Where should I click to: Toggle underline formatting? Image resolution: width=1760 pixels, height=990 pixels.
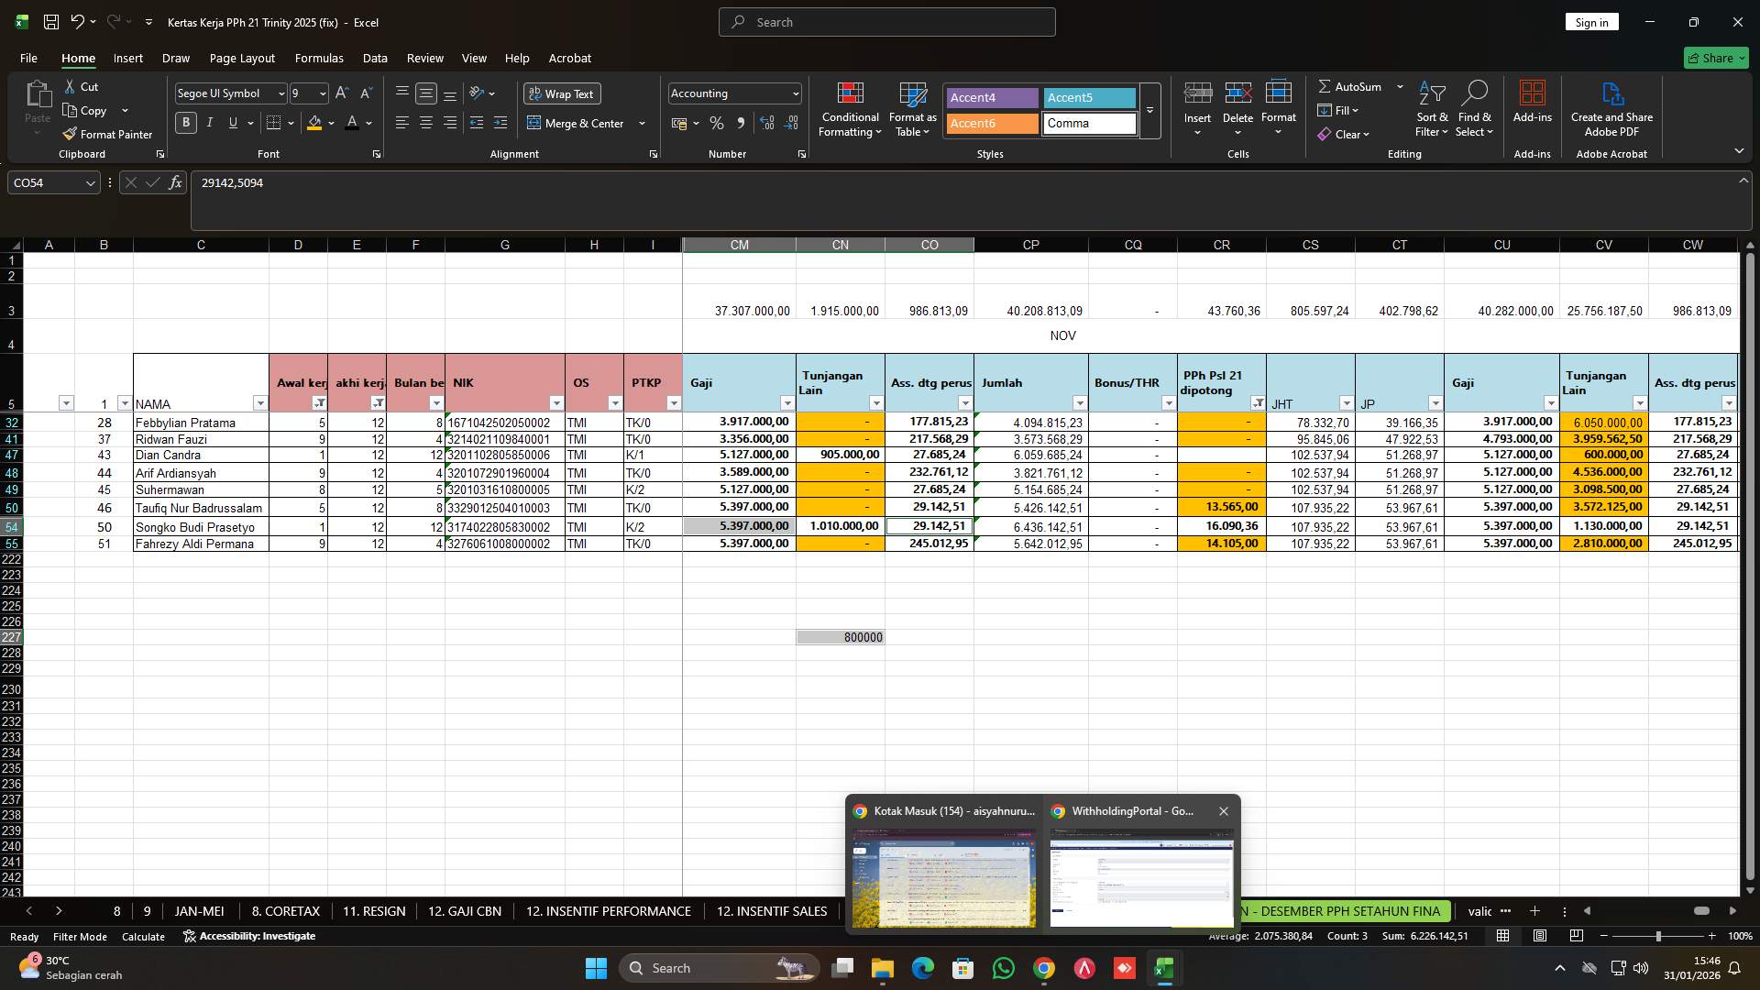232,122
